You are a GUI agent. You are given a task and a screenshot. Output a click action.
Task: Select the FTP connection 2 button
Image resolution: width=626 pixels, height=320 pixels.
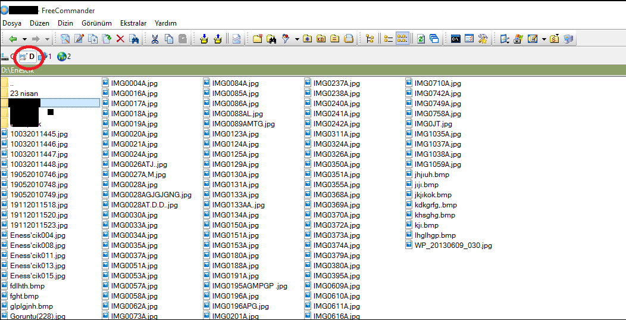click(x=64, y=57)
